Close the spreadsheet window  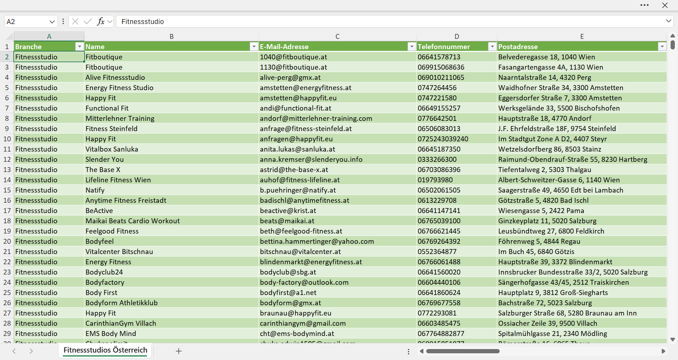point(665,5)
